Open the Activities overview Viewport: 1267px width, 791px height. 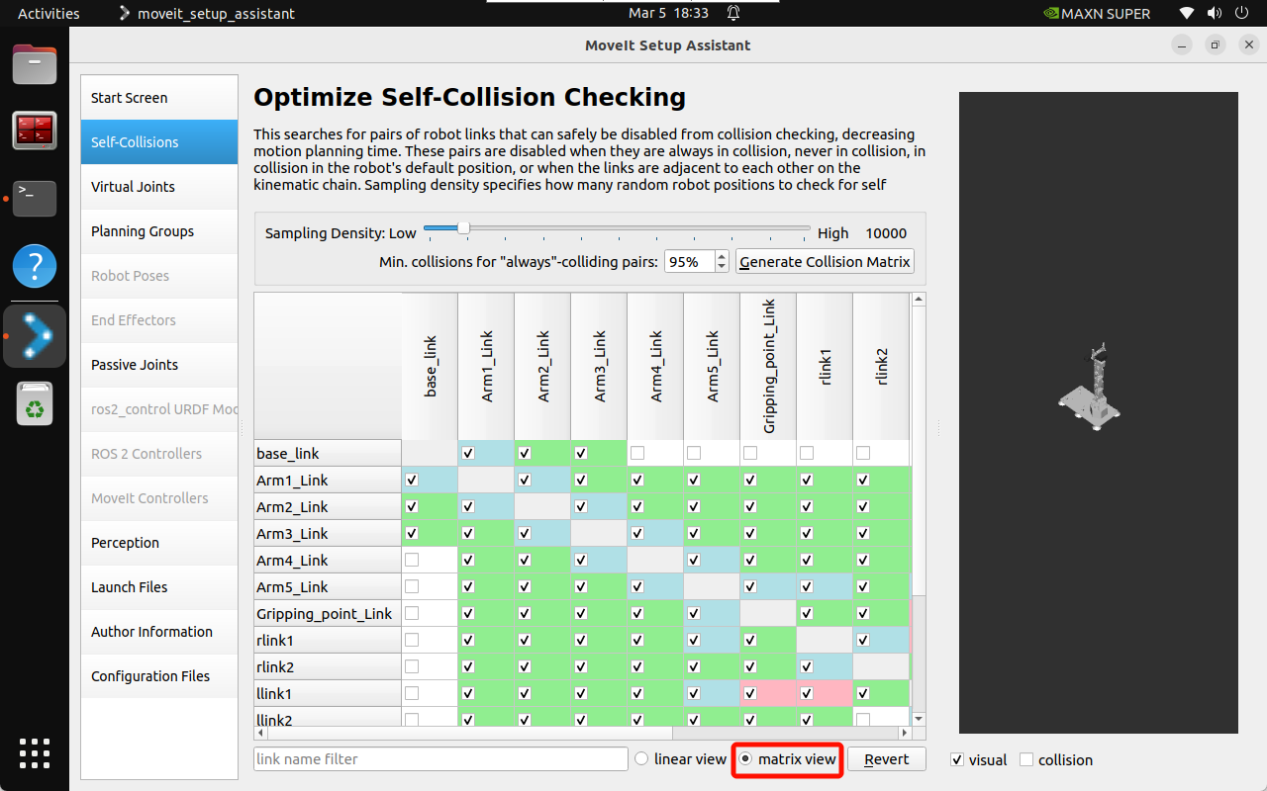tap(49, 13)
